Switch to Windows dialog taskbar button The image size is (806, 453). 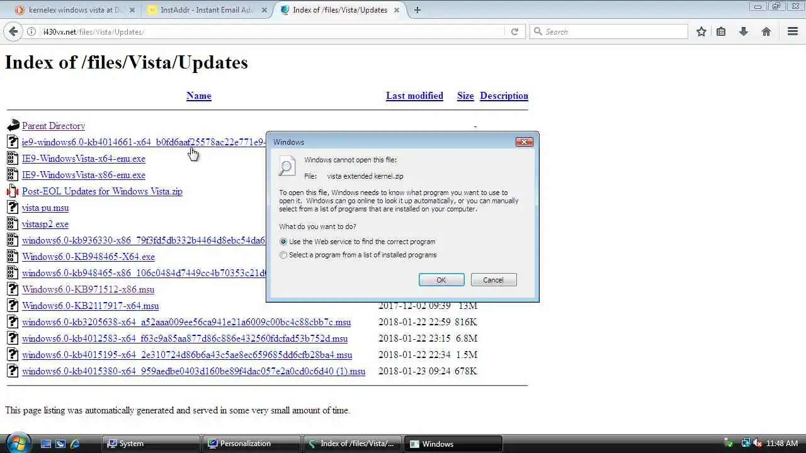point(453,444)
